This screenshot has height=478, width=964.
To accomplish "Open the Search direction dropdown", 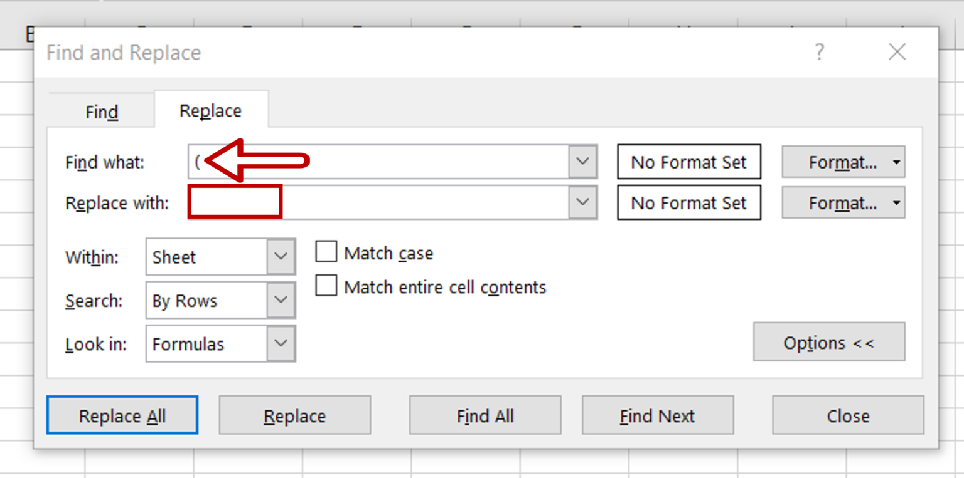I will point(281,300).
